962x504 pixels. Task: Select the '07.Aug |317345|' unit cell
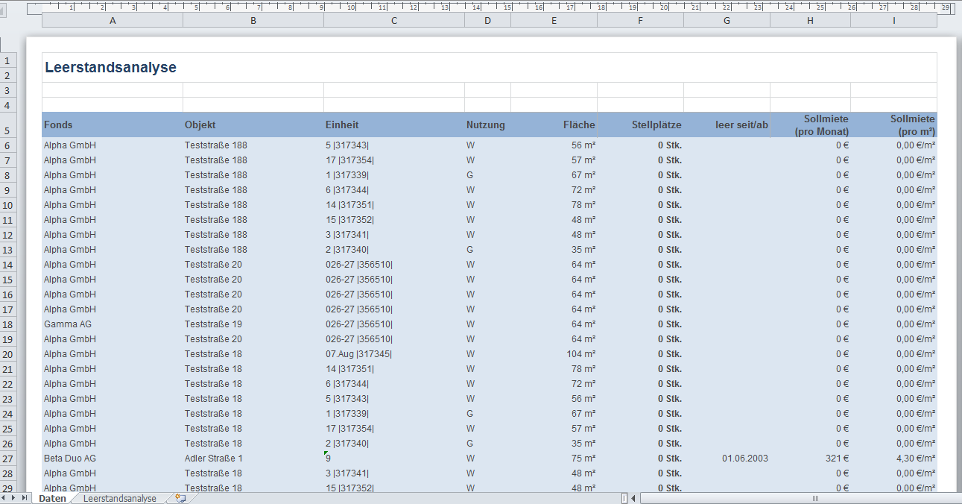point(394,354)
